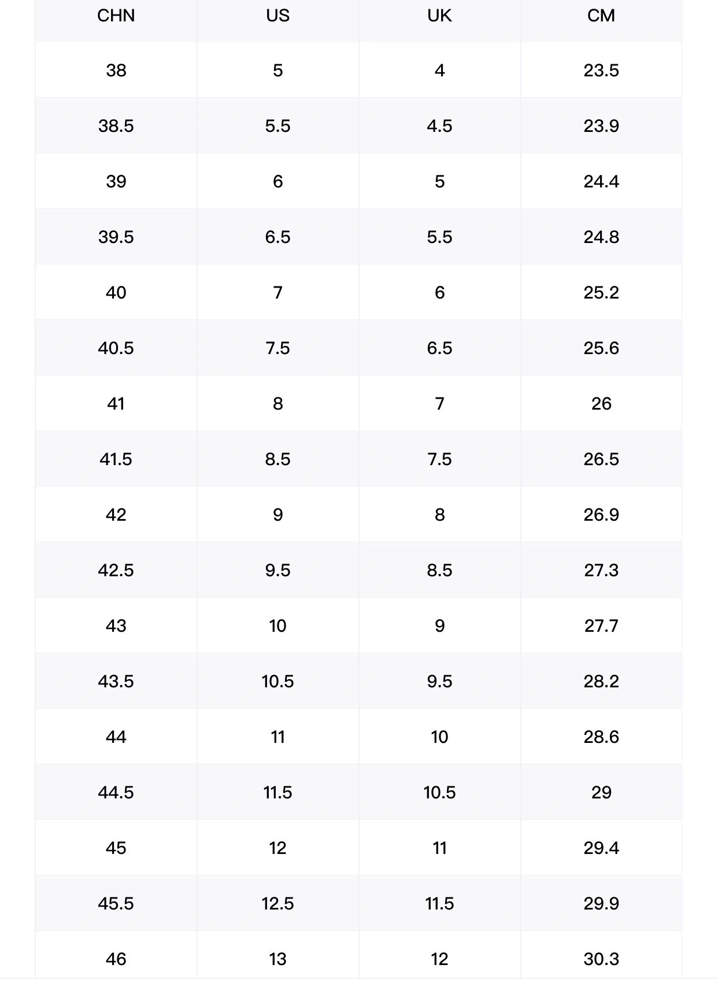This screenshot has width=718, height=983.
Task: Click the 29.4 CM cell
Action: point(601,848)
